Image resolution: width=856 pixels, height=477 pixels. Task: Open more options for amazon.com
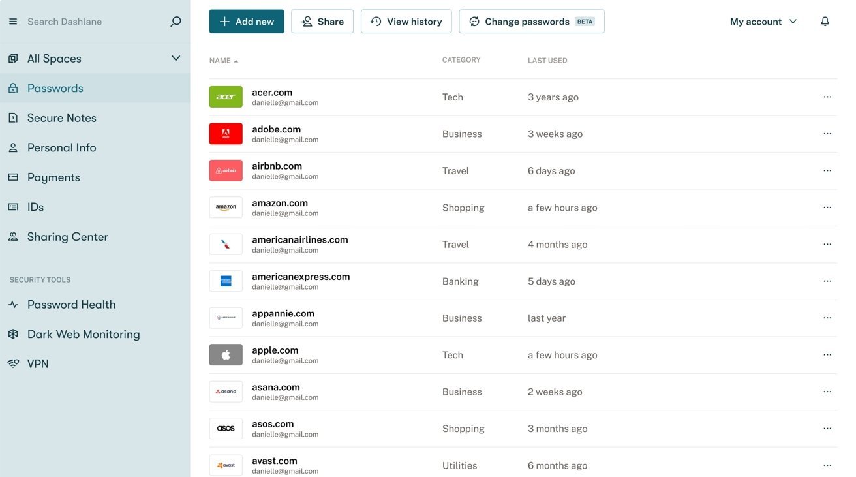827,208
